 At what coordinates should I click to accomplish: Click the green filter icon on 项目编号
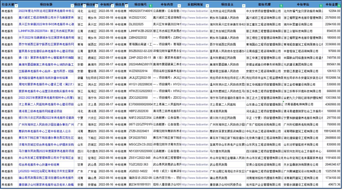click(150, 5)
